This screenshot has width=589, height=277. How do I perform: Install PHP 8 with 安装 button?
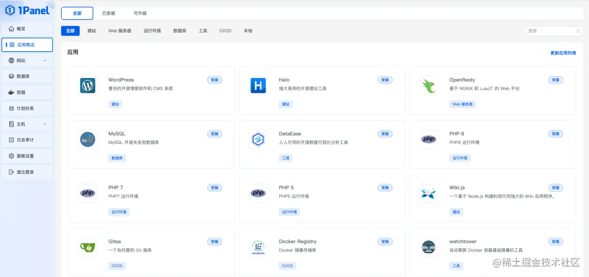pos(556,134)
